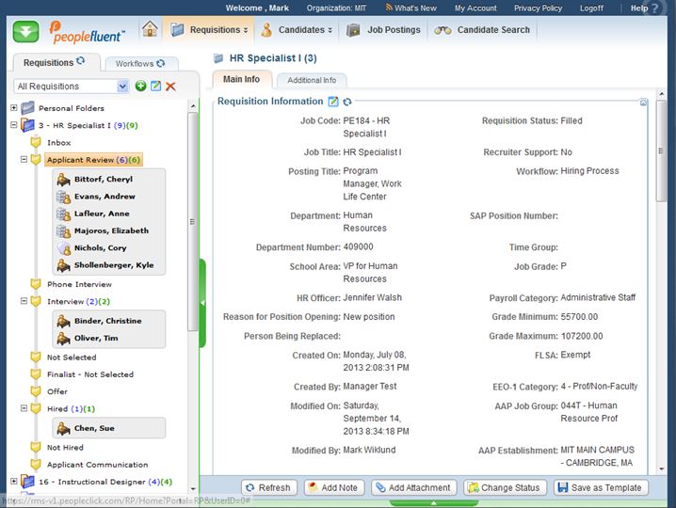Edit Requisition Information with the pencil icon
676x508 pixels.
click(332, 102)
